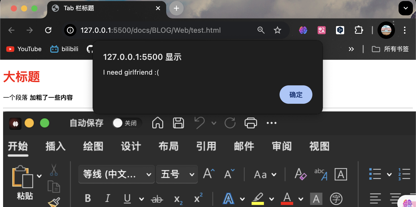Open the font name dropdown 等线 (中文...
This screenshot has width=416, height=207.
click(117, 174)
